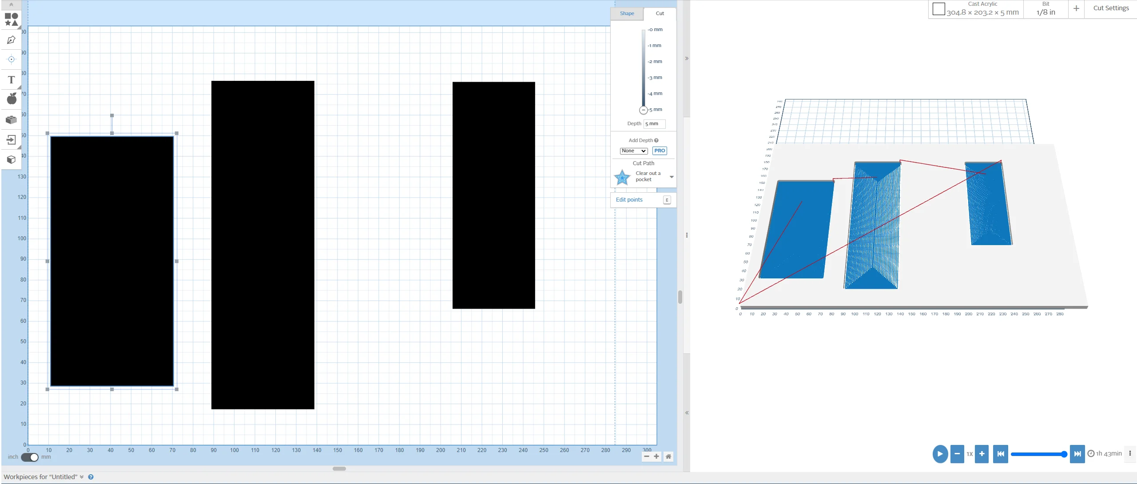Zoom out the design canvas
The image size is (1137, 484).
pos(647,456)
